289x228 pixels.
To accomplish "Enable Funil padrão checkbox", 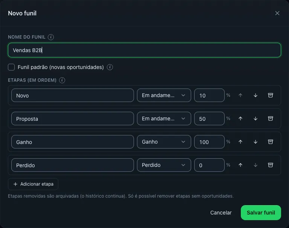I will (11, 67).
